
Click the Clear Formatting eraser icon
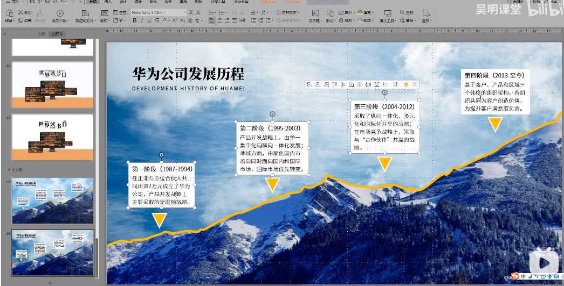[x=190, y=20]
